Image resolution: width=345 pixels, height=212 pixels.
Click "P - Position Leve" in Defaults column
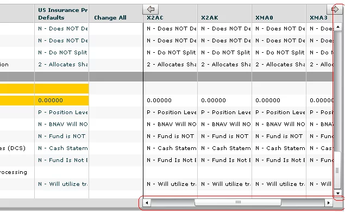pos(62,113)
